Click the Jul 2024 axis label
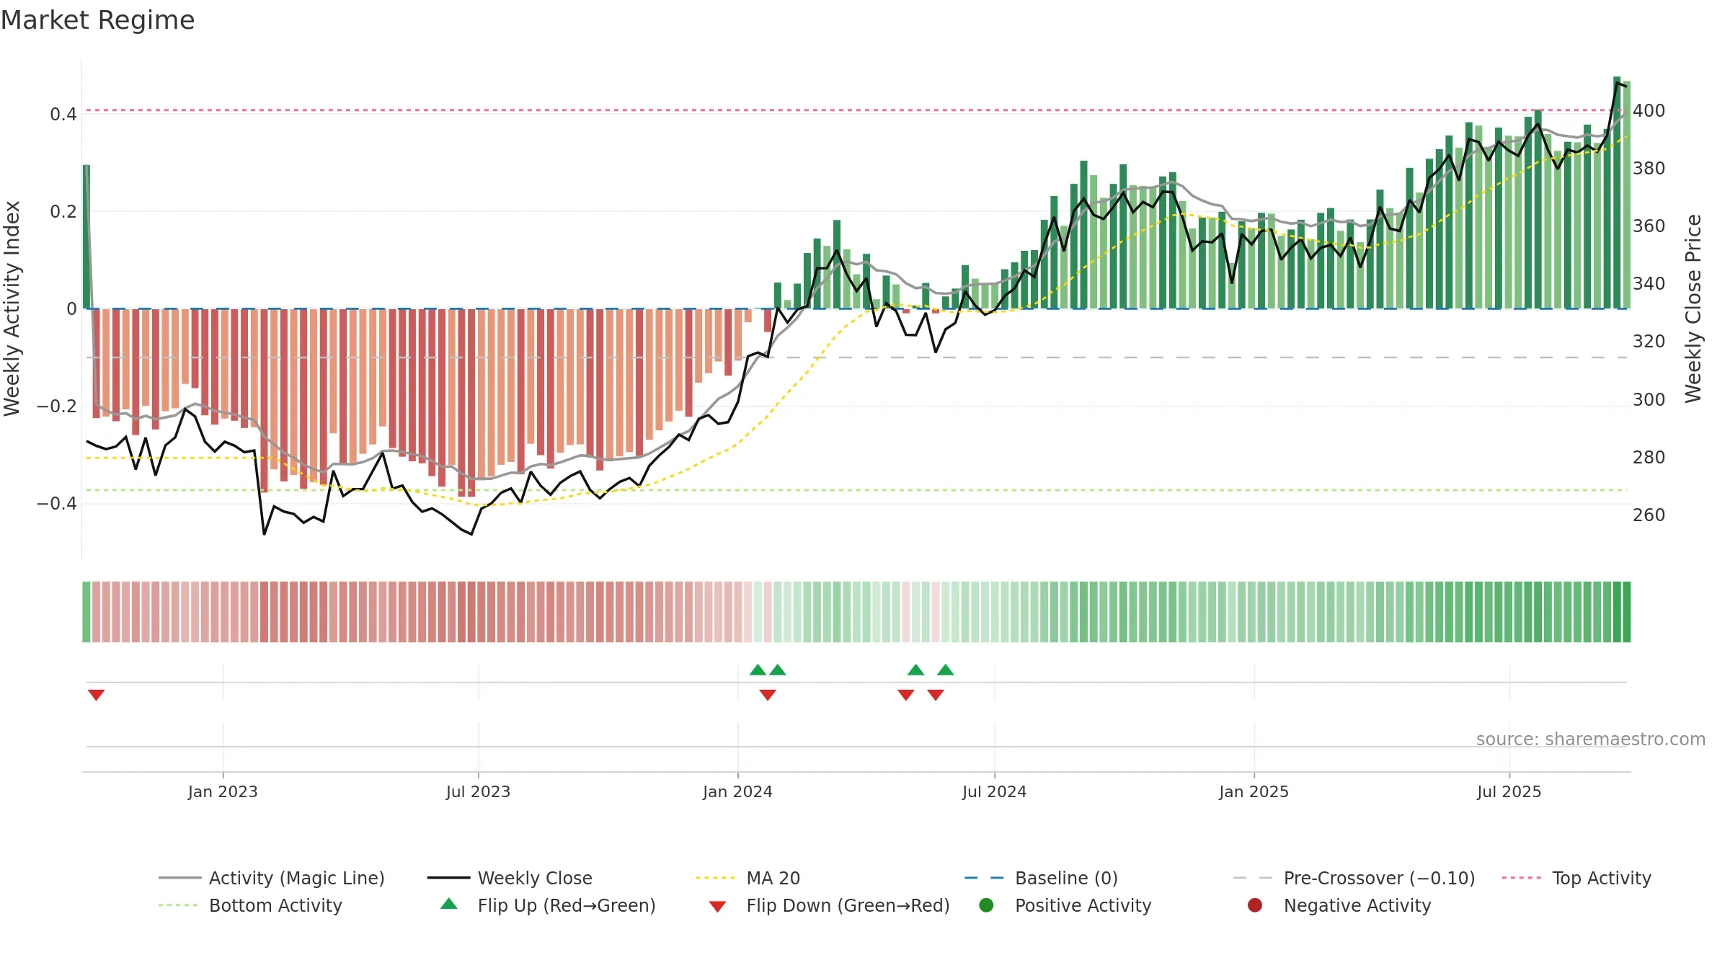1730x973 pixels. click(994, 791)
